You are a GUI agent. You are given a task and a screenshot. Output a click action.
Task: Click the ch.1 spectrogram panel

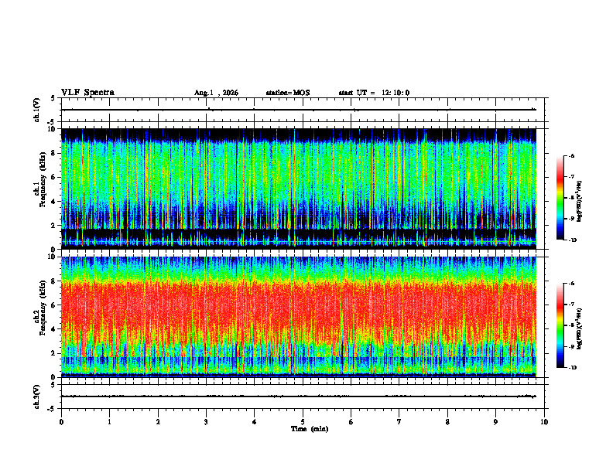pyautogui.click(x=299, y=189)
